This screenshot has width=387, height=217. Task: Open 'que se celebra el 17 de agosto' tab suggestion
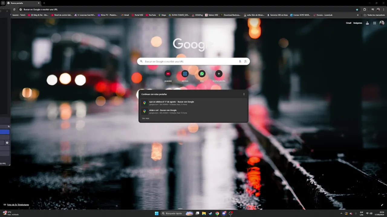coord(193,103)
